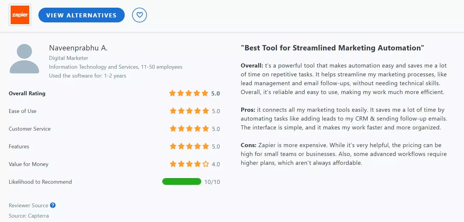Click the Digital Marketer job title text
464x222 pixels.
(x=68, y=58)
